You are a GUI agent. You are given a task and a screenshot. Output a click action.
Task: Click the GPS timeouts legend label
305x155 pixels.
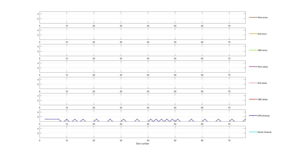point(263,116)
